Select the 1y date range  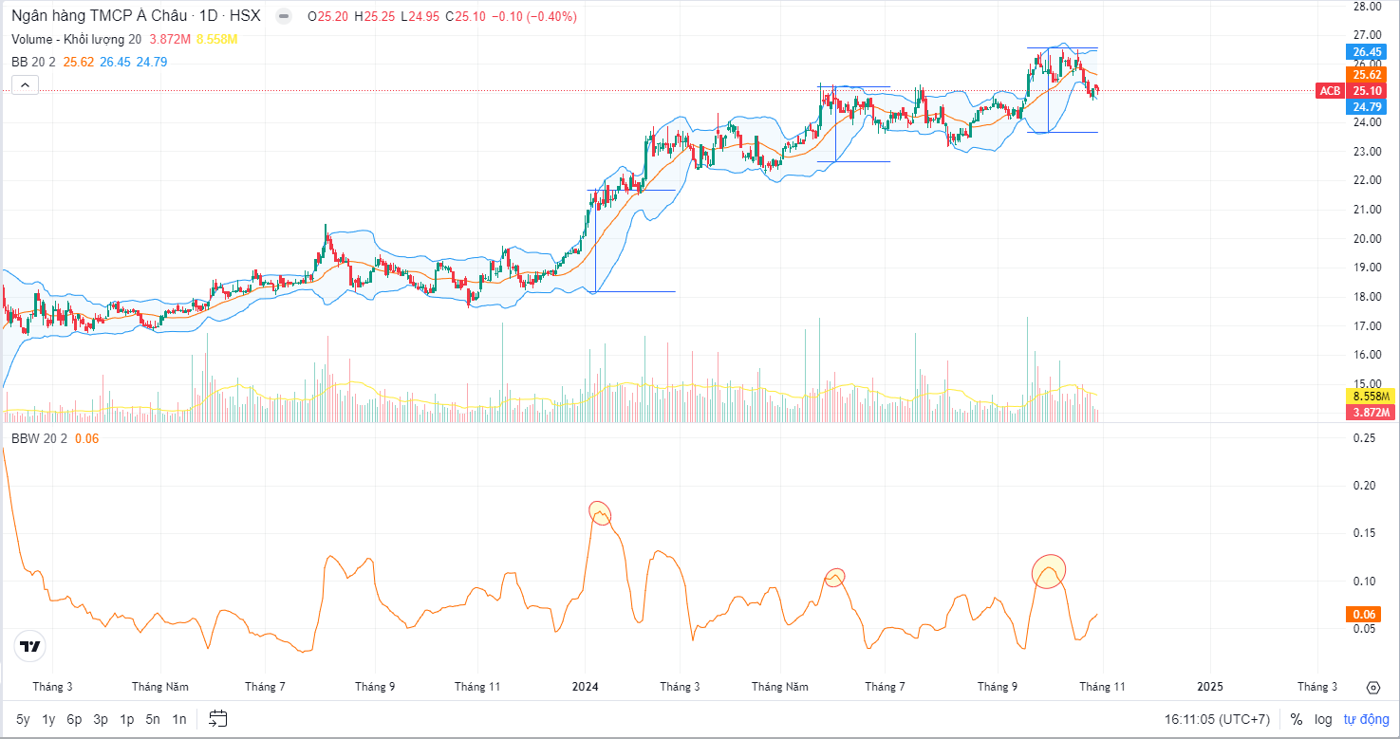point(48,719)
